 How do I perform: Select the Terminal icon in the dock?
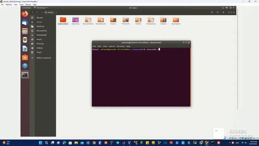tap(25, 75)
